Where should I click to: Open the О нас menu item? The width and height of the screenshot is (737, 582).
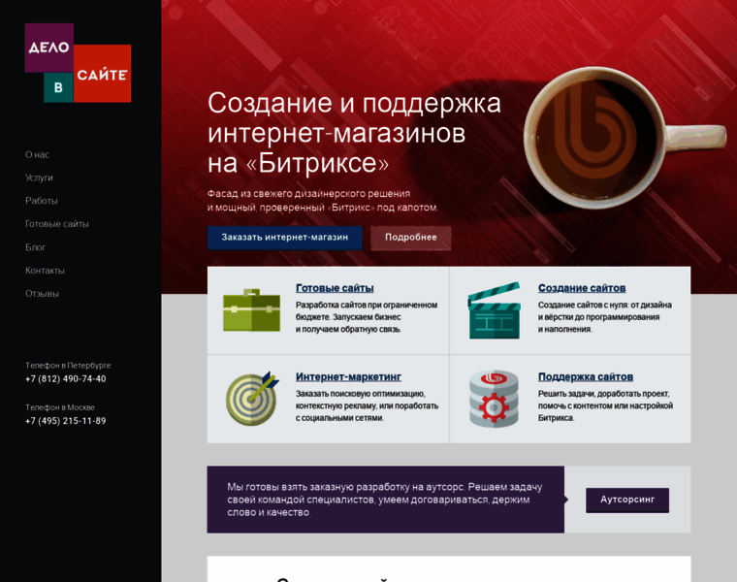coord(37,154)
